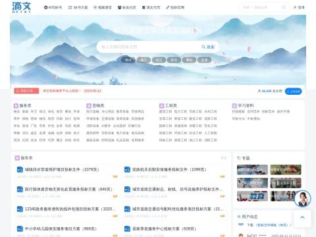Click the purple 学习资料 category icon
This screenshot has width=316, height=237.
[x=234, y=106]
